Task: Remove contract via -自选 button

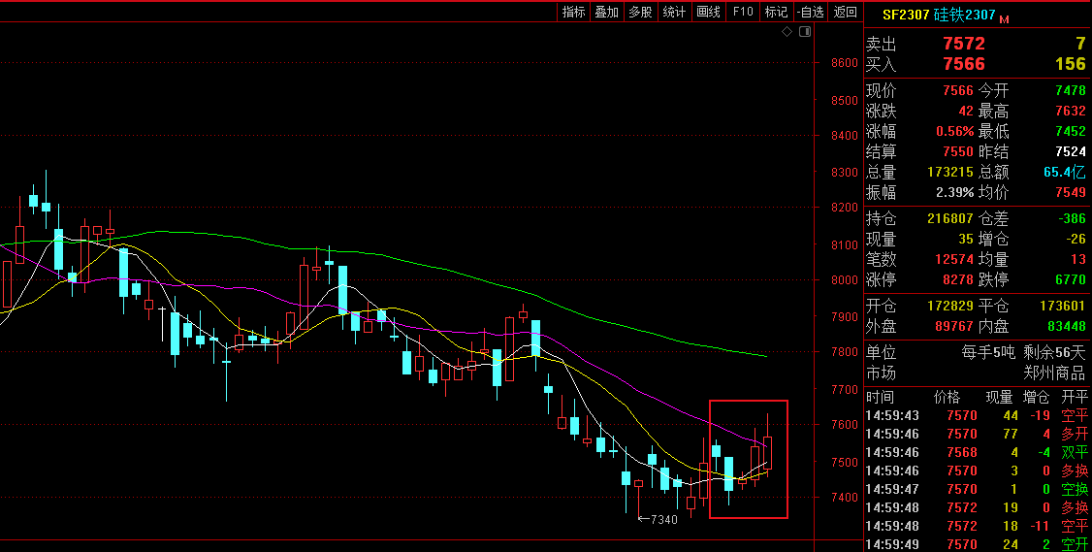Action: tap(810, 12)
